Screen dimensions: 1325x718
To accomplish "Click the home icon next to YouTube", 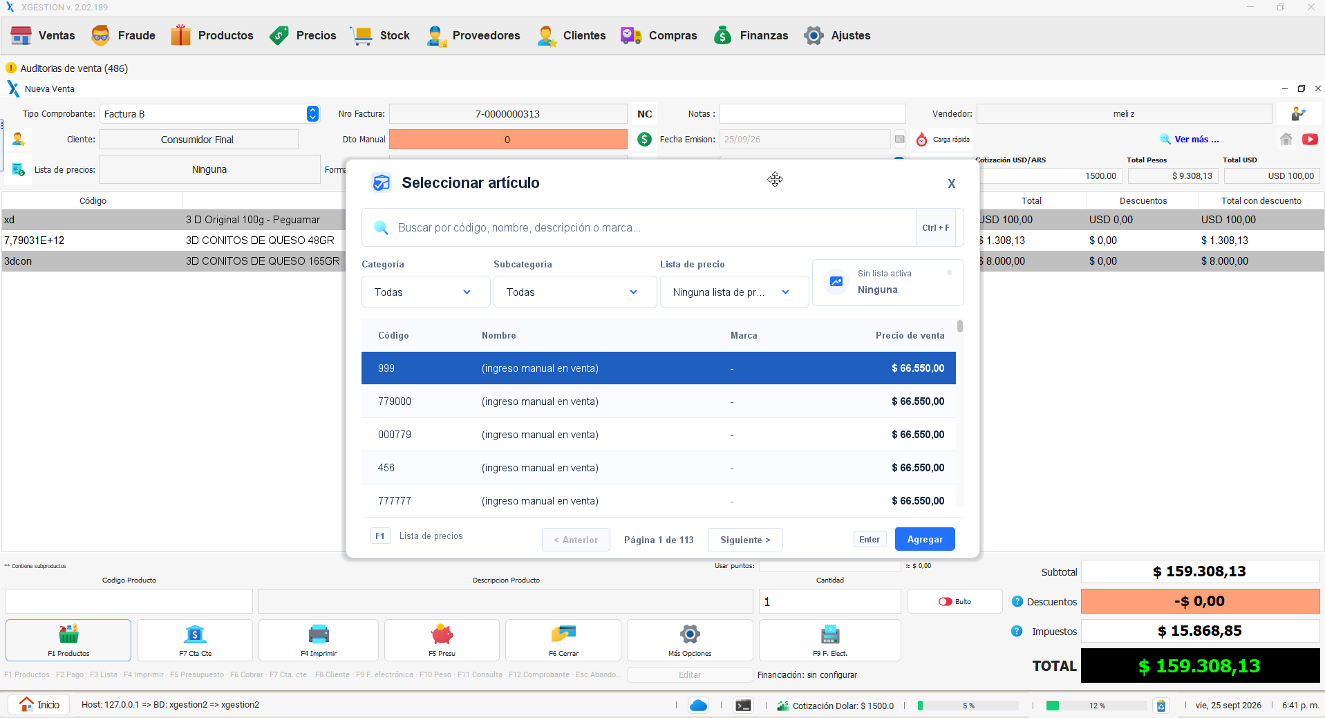I will [1286, 140].
